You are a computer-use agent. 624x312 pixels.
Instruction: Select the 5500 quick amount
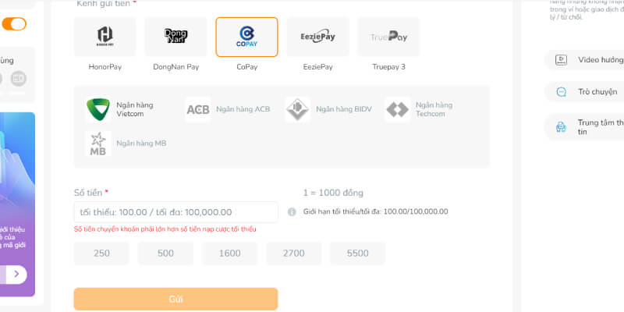pyautogui.click(x=358, y=253)
